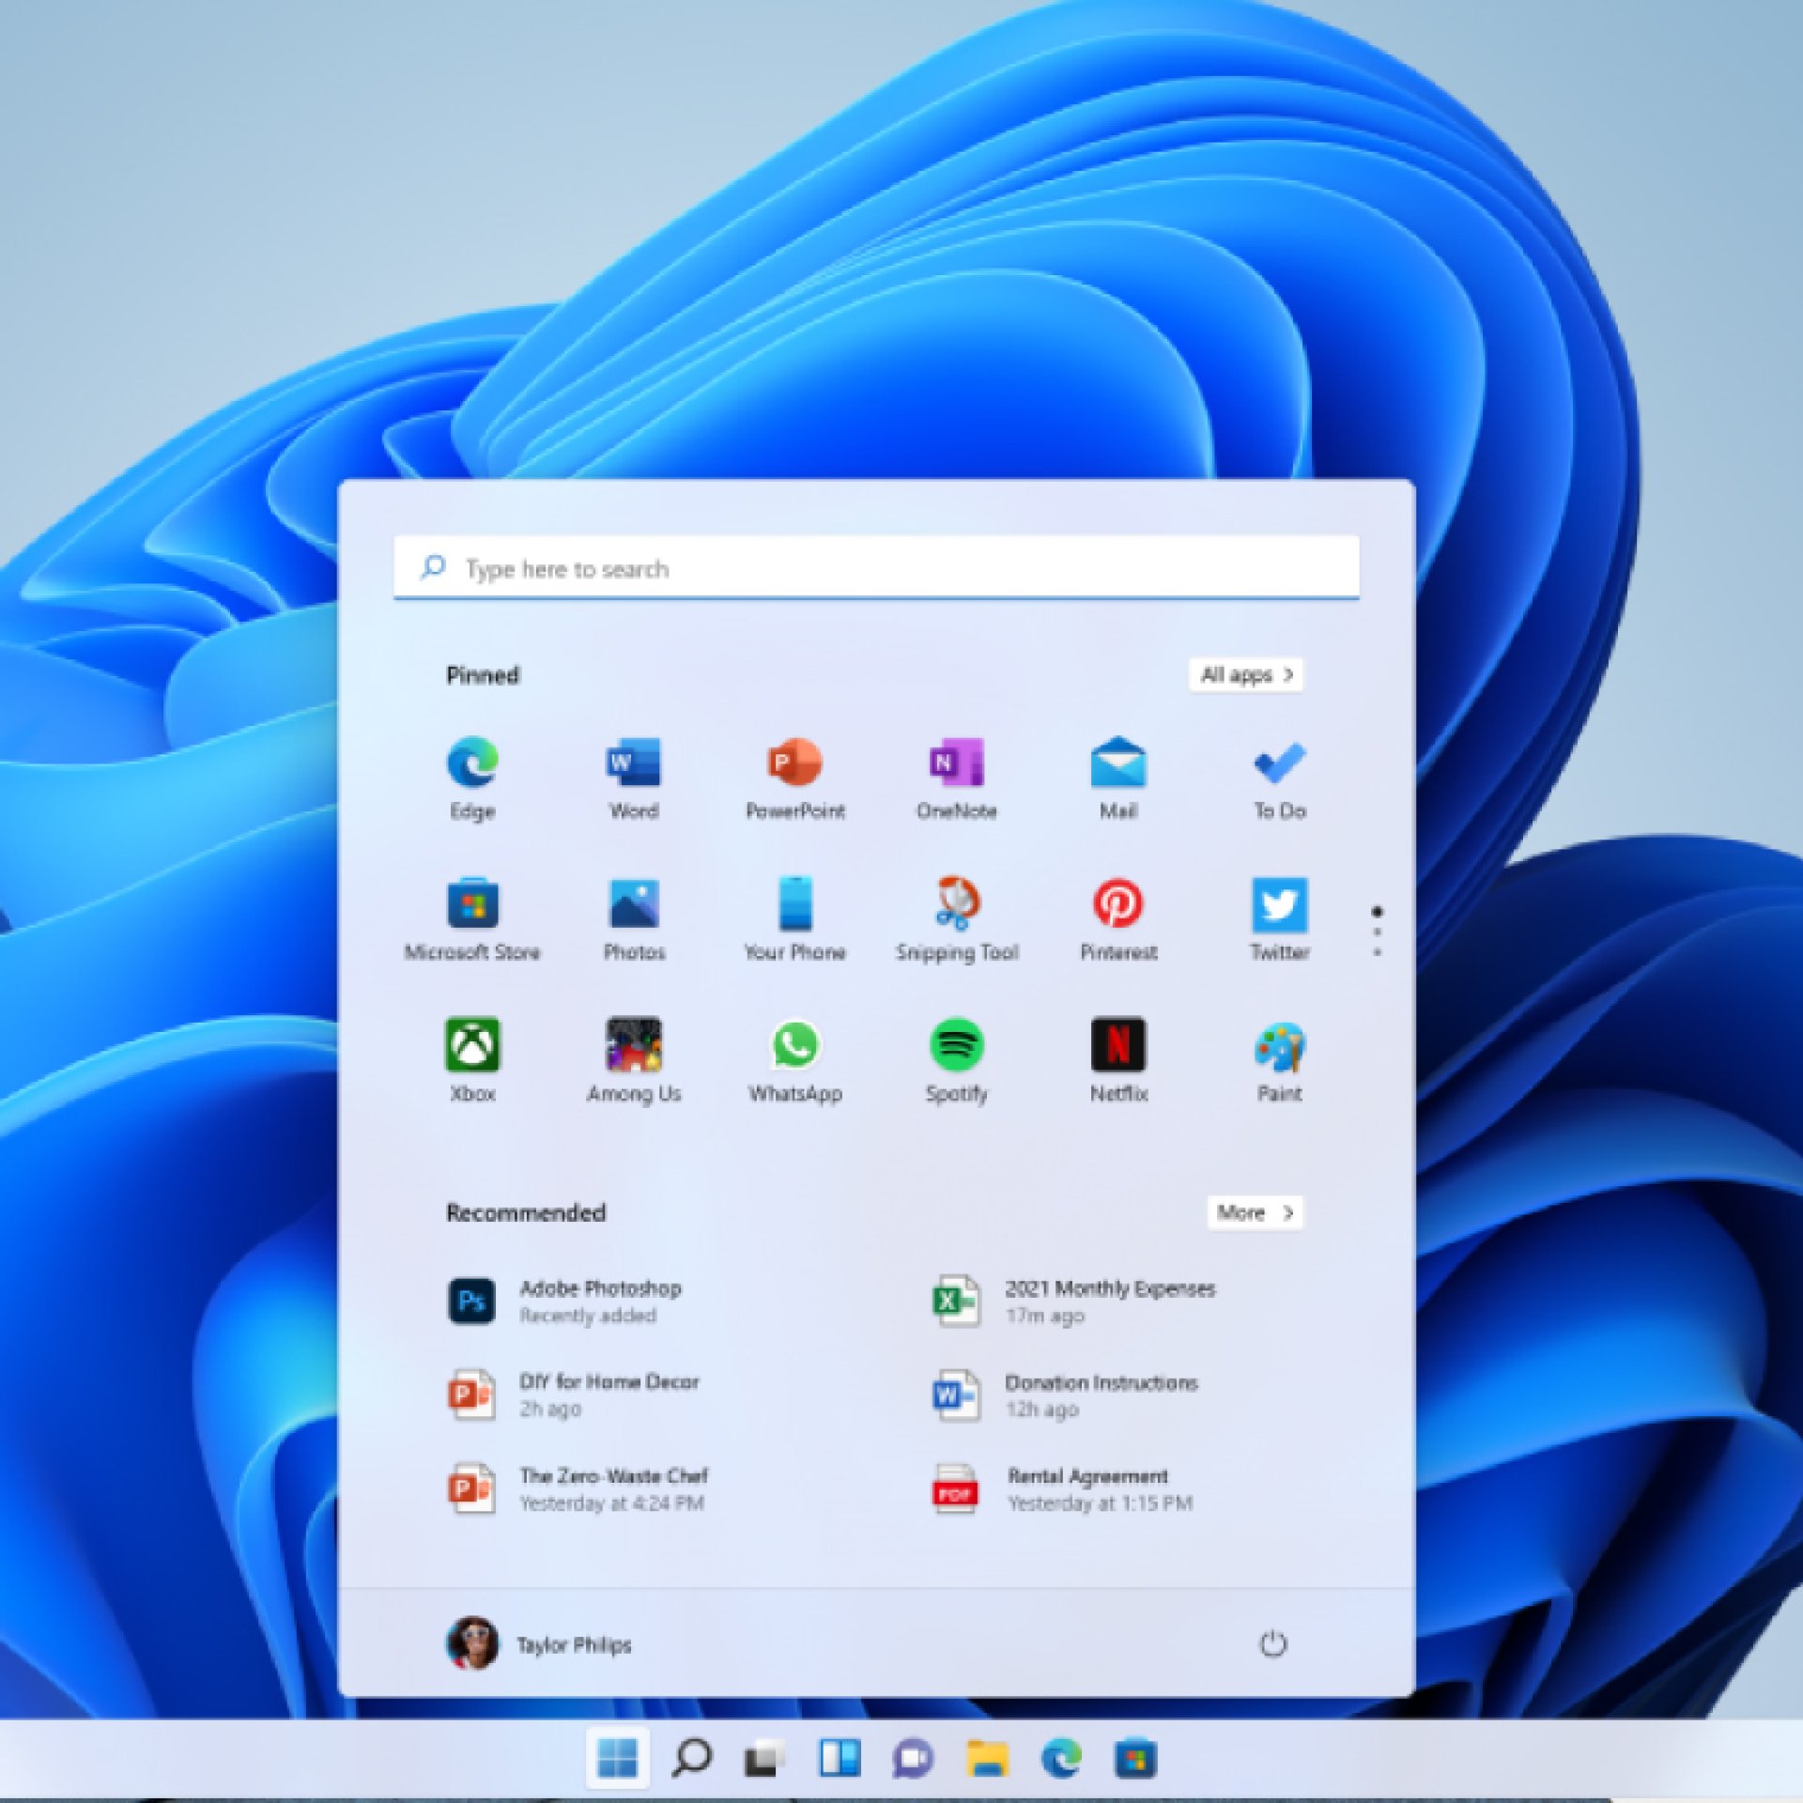This screenshot has width=1803, height=1803.
Task: Click the Type here to search field
Action: coord(875,568)
